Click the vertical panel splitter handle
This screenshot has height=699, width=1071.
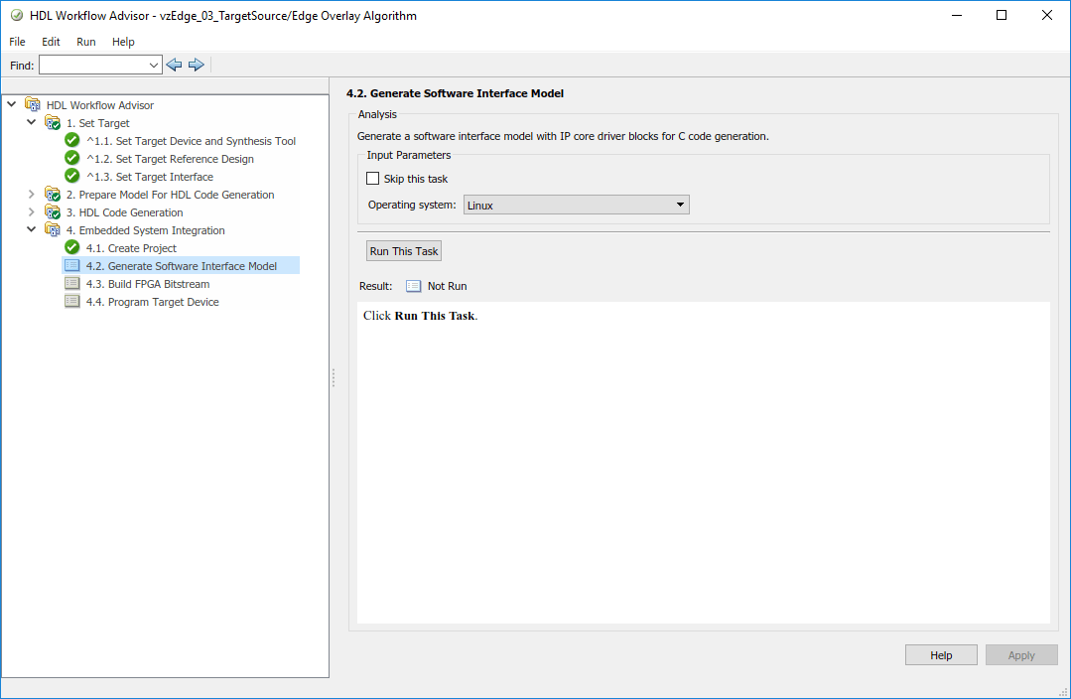[334, 378]
